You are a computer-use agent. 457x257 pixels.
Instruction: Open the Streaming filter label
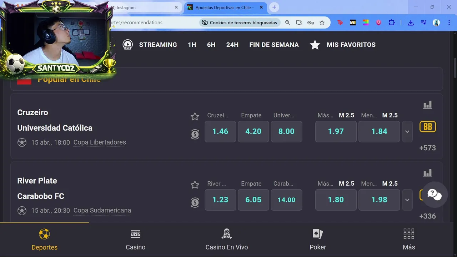pos(158,45)
